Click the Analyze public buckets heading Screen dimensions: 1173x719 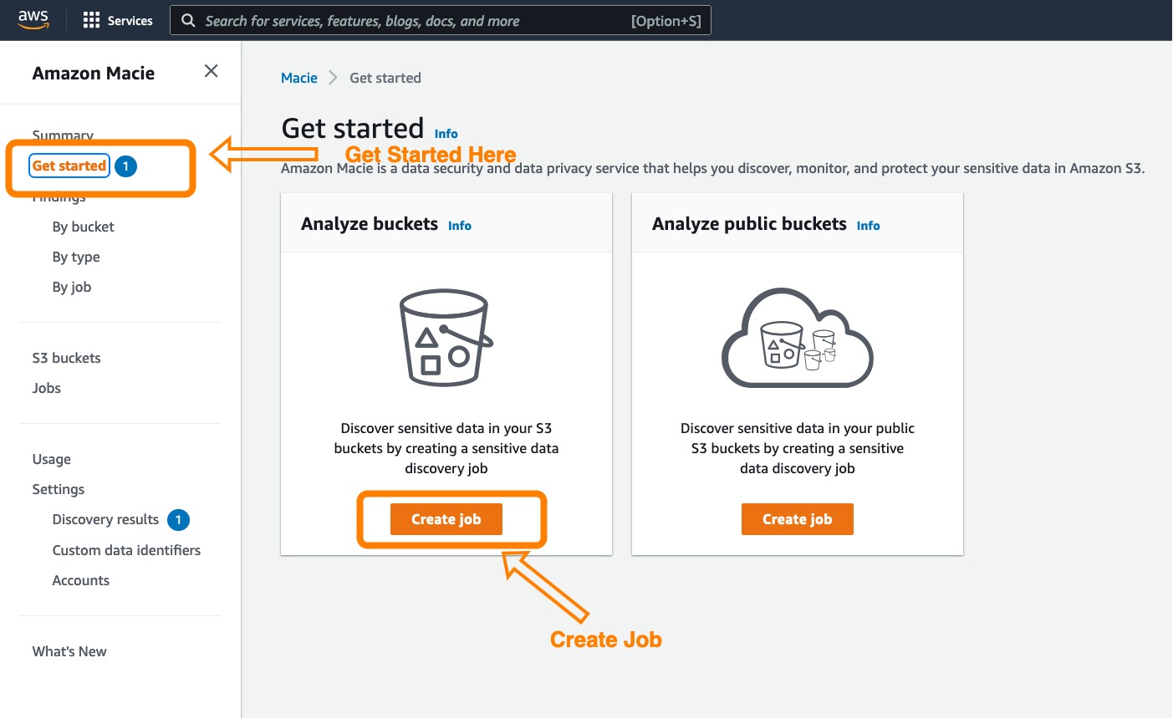pyautogui.click(x=749, y=224)
